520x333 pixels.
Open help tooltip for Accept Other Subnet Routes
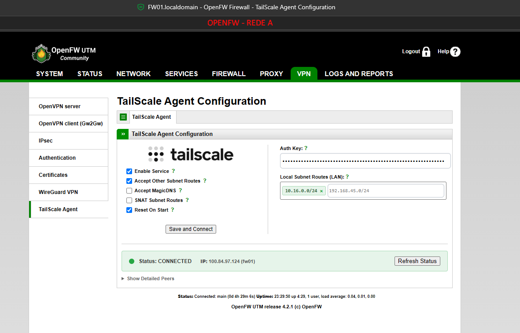[x=205, y=181]
